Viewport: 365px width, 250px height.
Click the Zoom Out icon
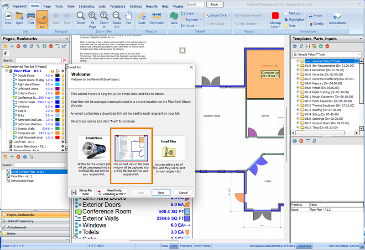(x=116, y=20)
